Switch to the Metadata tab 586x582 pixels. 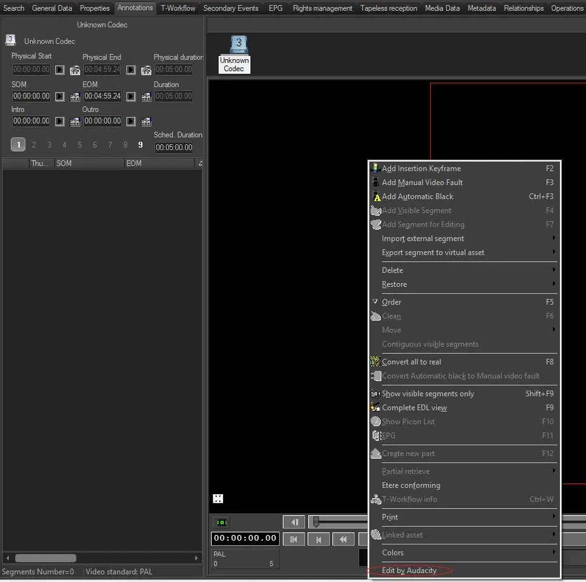click(x=481, y=8)
